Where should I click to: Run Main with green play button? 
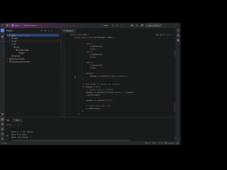(113, 25)
